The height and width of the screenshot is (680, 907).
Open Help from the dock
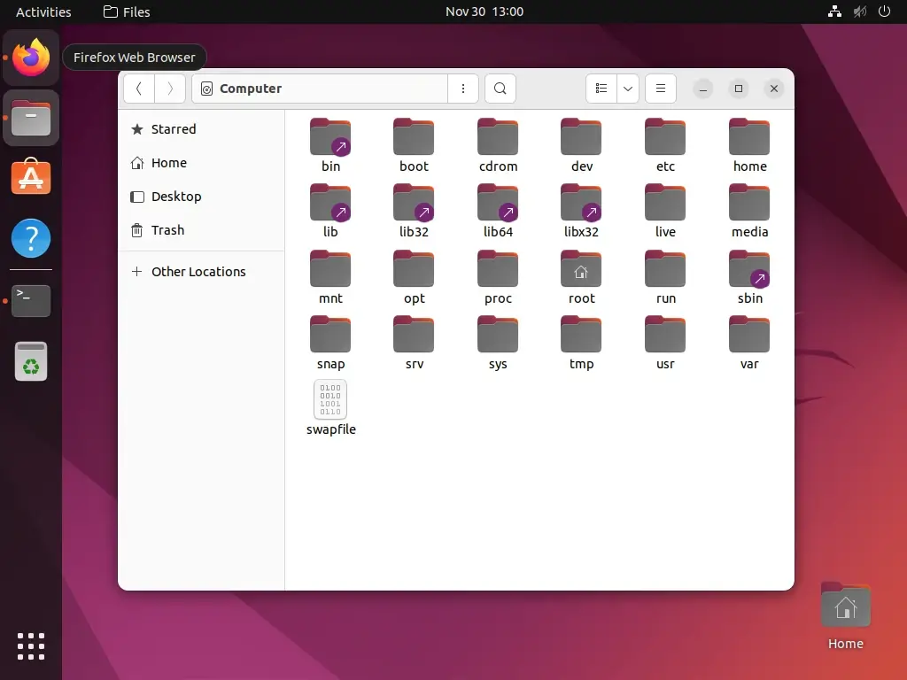pyautogui.click(x=31, y=238)
